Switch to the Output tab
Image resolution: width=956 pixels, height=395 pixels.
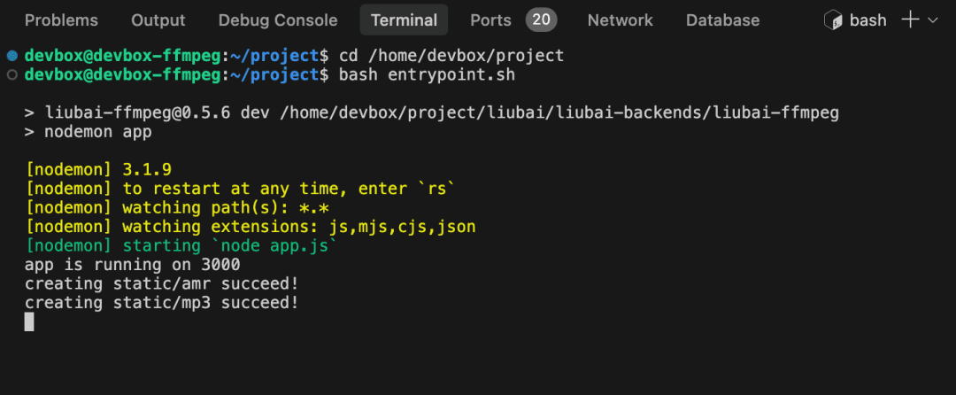158,20
